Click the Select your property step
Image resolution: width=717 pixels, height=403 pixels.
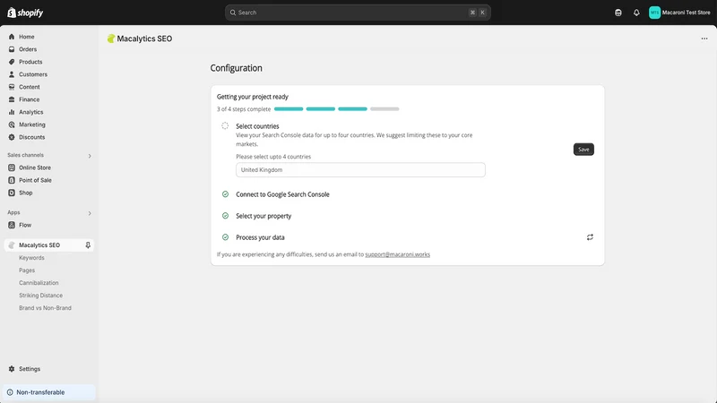263,216
